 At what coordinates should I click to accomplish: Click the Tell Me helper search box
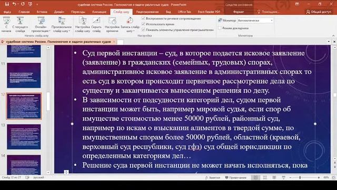click(x=269, y=12)
